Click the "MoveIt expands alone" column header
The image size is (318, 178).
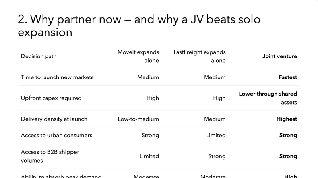click(138, 56)
